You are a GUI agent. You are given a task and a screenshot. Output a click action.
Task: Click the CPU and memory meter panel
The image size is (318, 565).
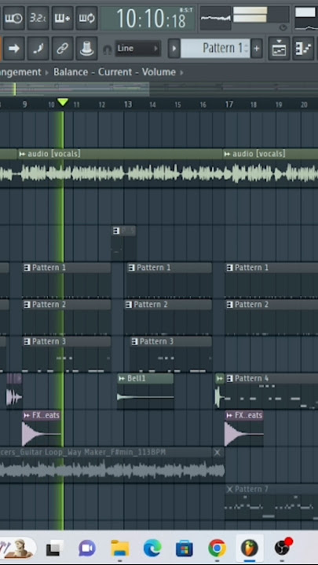261,17
